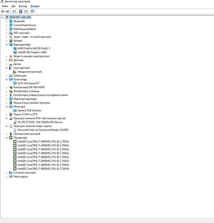Image resolution: width=214 pixels, height=223 pixels.
Task: Expand the Диски category
Action: coord(7,64)
